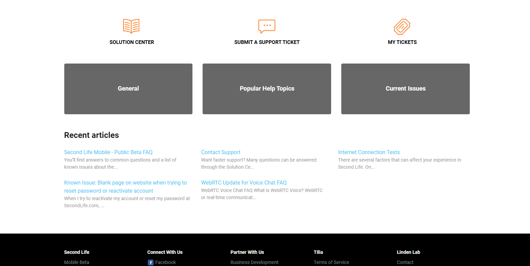This screenshot has width=530, height=266.
Task: Open the Solution Center book icon
Action: [131, 26]
